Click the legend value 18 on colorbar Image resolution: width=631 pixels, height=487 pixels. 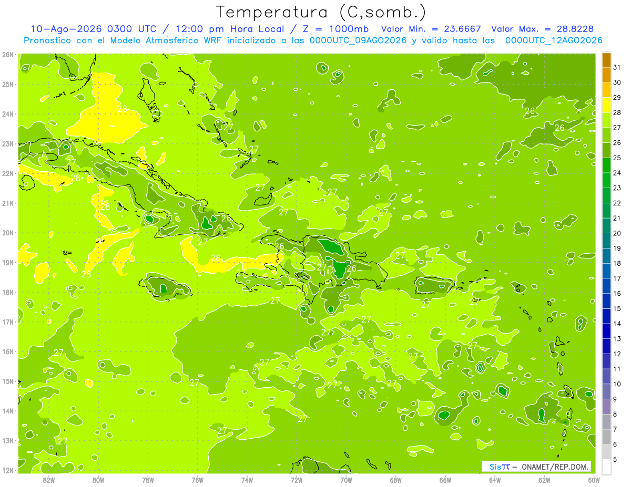click(x=617, y=263)
